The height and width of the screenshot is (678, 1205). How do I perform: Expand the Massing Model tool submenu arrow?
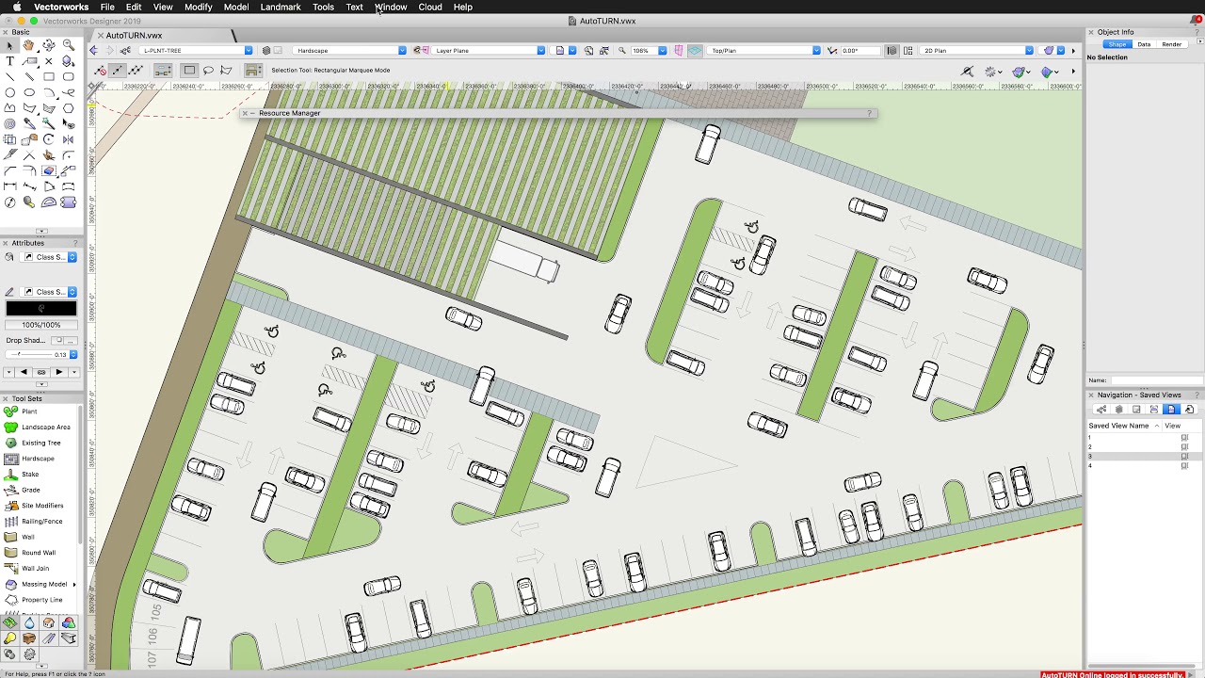(73, 584)
